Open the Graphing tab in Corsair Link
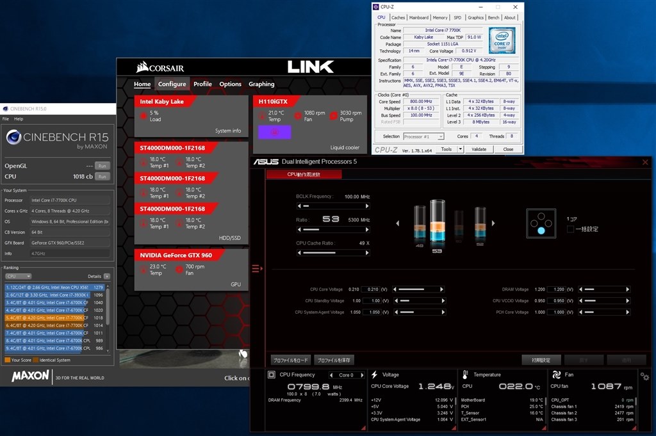The width and height of the screenshot is (656, 436). (x=261, y=84)
